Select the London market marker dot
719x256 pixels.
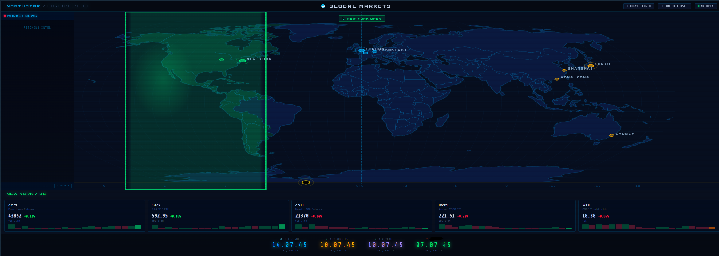pos(362,50)
